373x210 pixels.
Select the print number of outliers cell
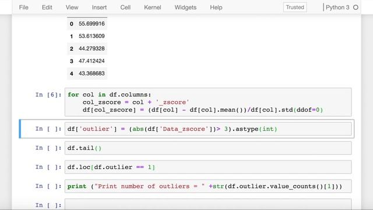click(x=208, y=186)
